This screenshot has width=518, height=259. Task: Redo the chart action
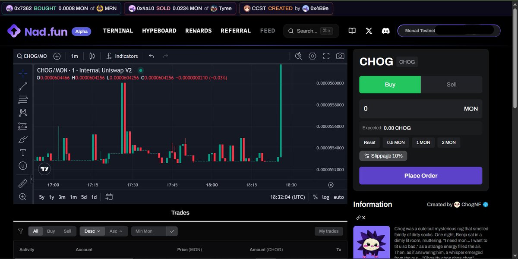pos(165,56)
